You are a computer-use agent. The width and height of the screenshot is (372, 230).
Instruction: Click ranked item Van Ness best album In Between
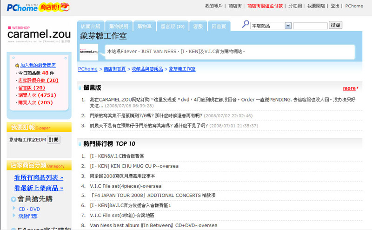(153, 225)
